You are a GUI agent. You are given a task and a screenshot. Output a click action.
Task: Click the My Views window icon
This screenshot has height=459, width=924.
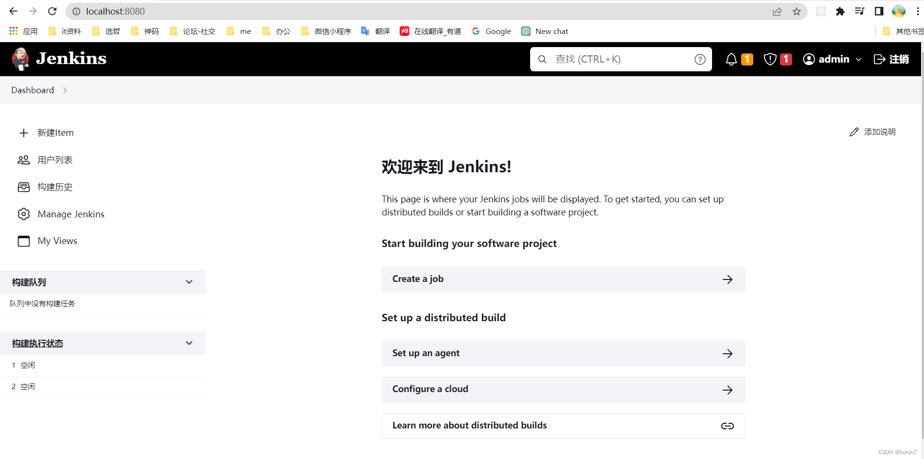tap(24, 241)
